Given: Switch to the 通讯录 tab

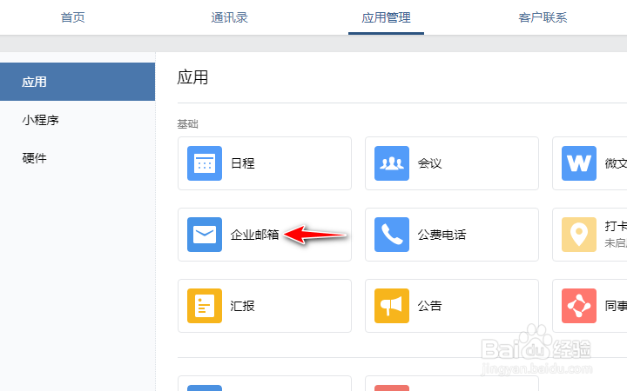Looking at the screenshot, I should click(229, 17).
